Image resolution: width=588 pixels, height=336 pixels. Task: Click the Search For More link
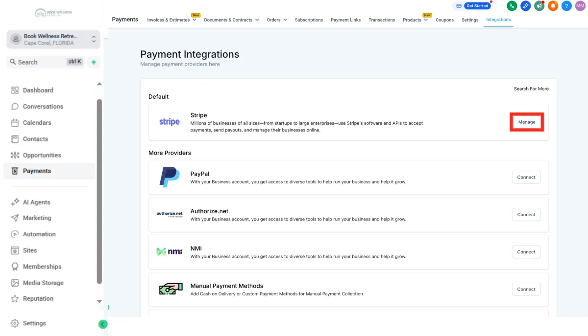531,89
